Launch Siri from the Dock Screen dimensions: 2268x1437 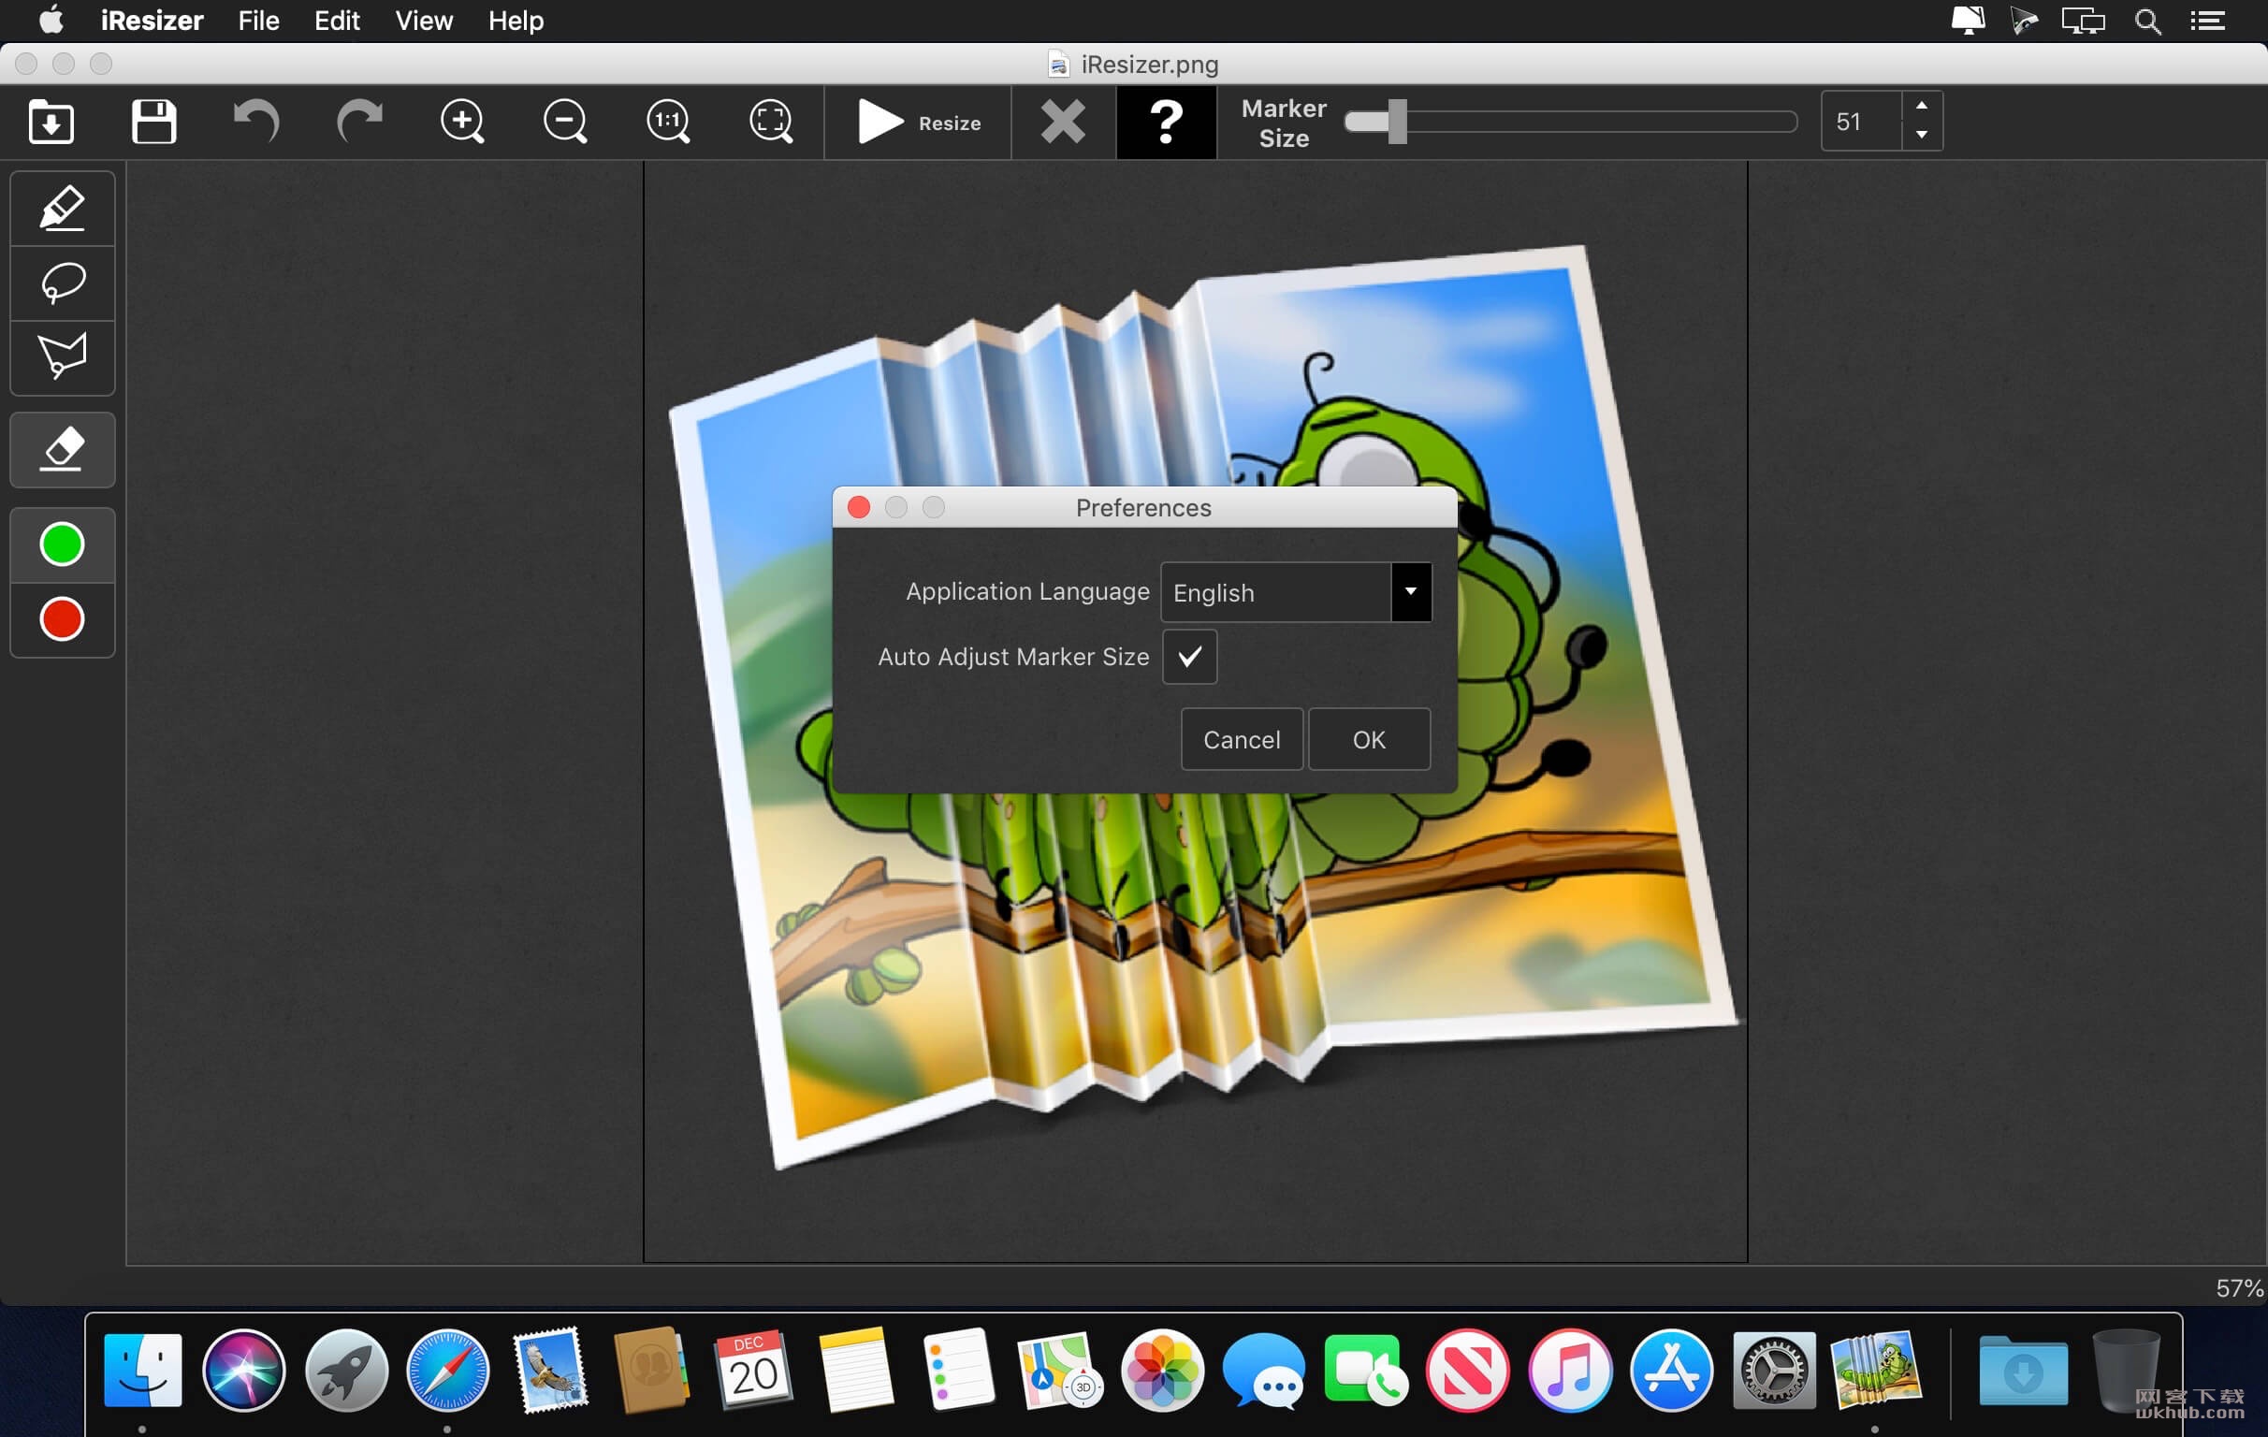[244, 1372]
